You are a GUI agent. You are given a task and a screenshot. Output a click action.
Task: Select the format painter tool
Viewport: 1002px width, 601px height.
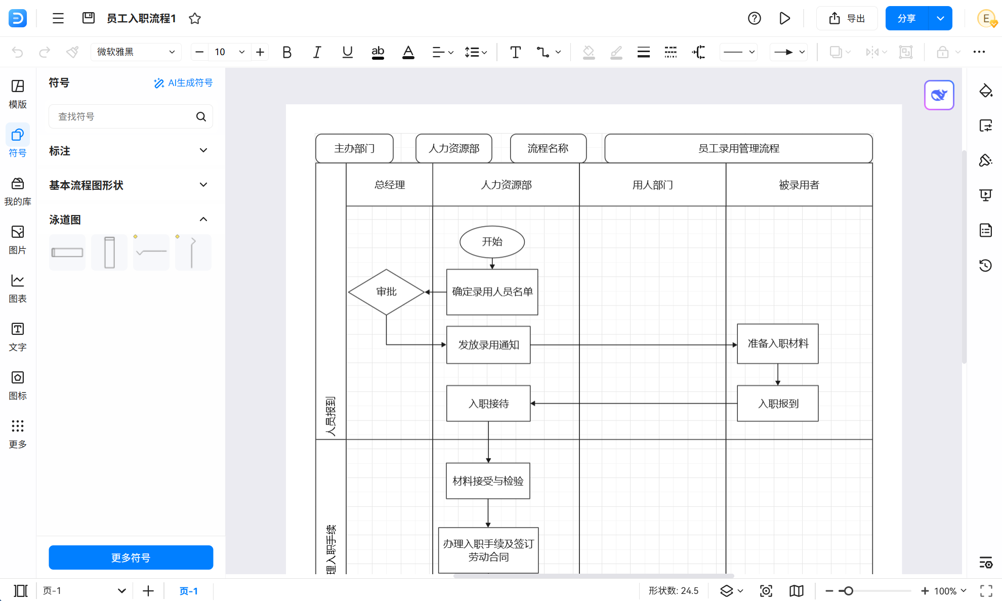pyautogui.click(x=72, y=52)
